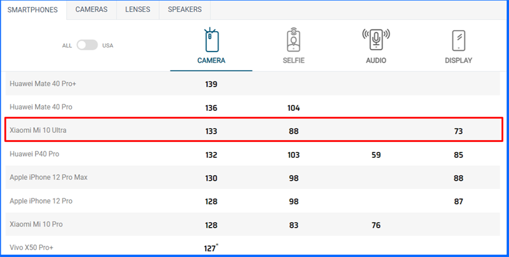509x257 pixels.
Task: Open the Lenses tab
Action: coord(138,10)
